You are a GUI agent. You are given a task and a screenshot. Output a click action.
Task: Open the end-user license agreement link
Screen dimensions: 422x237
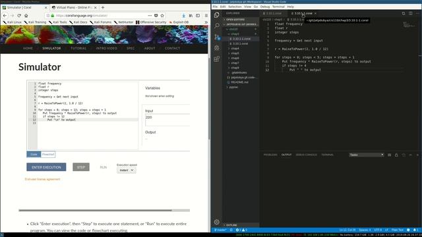pos(42,179)
